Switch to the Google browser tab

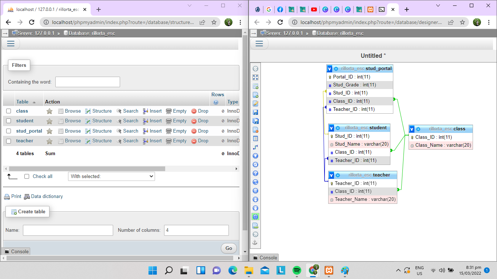269,9
